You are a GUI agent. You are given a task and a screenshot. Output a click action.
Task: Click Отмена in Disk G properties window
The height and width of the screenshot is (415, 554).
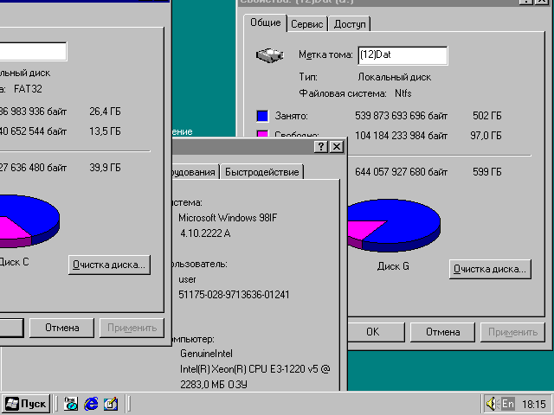pos(442,332)
